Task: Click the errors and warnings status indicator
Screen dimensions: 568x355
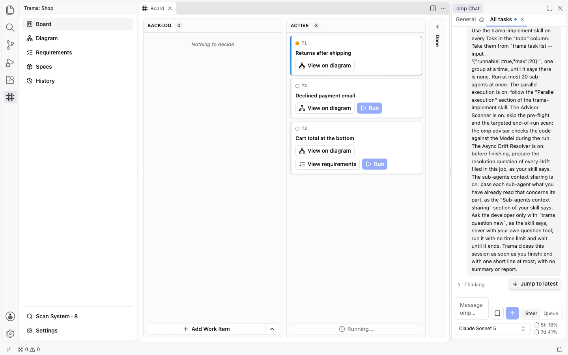Action: click(x=29, y=349)
